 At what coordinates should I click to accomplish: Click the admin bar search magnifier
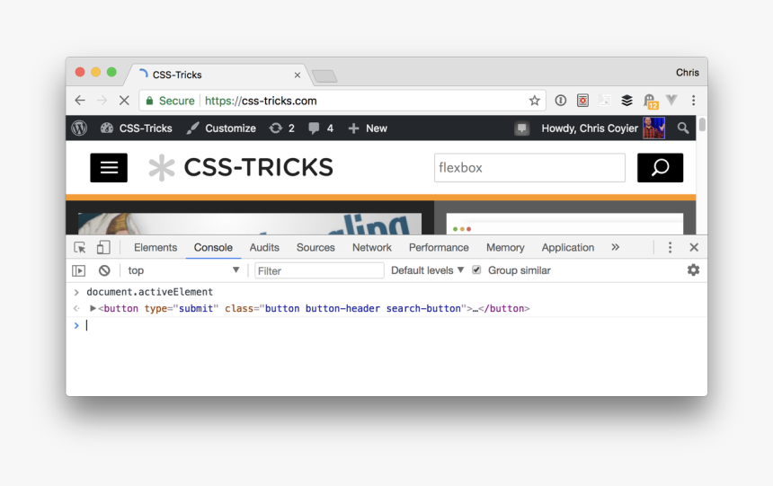683,128
